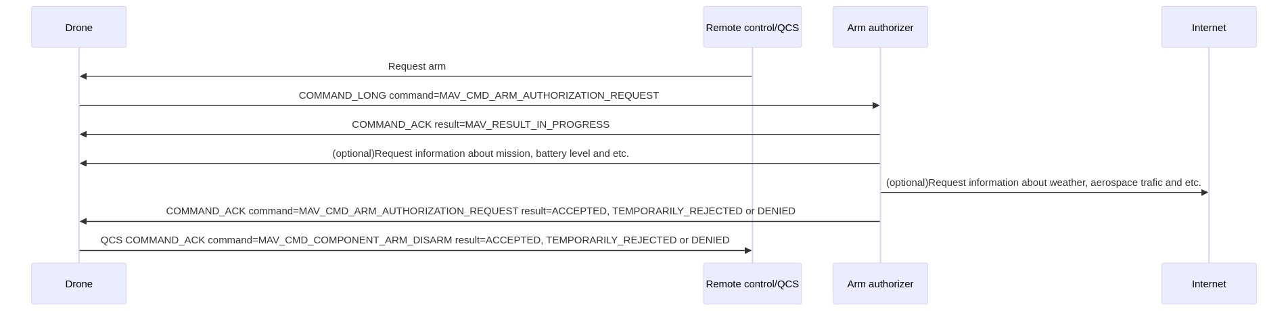
Task: Select the top Remote control/QCS box
Action: point(752,27)
